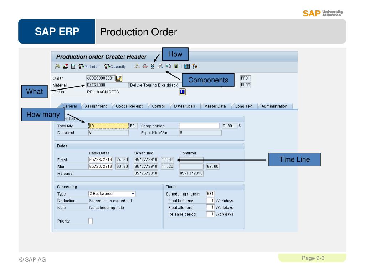This screenshot has height=274, width=365.
Task: Open the Master Data tab
Action: tap(215, 106)
